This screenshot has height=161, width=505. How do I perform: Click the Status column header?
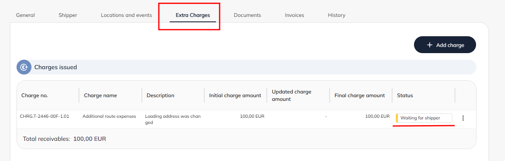405,96
